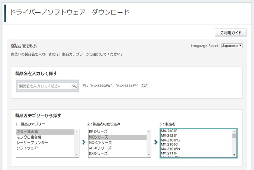Choose MXシリーズ in the series list
This screenshot has width=254, height=170.
click(117, 137)
